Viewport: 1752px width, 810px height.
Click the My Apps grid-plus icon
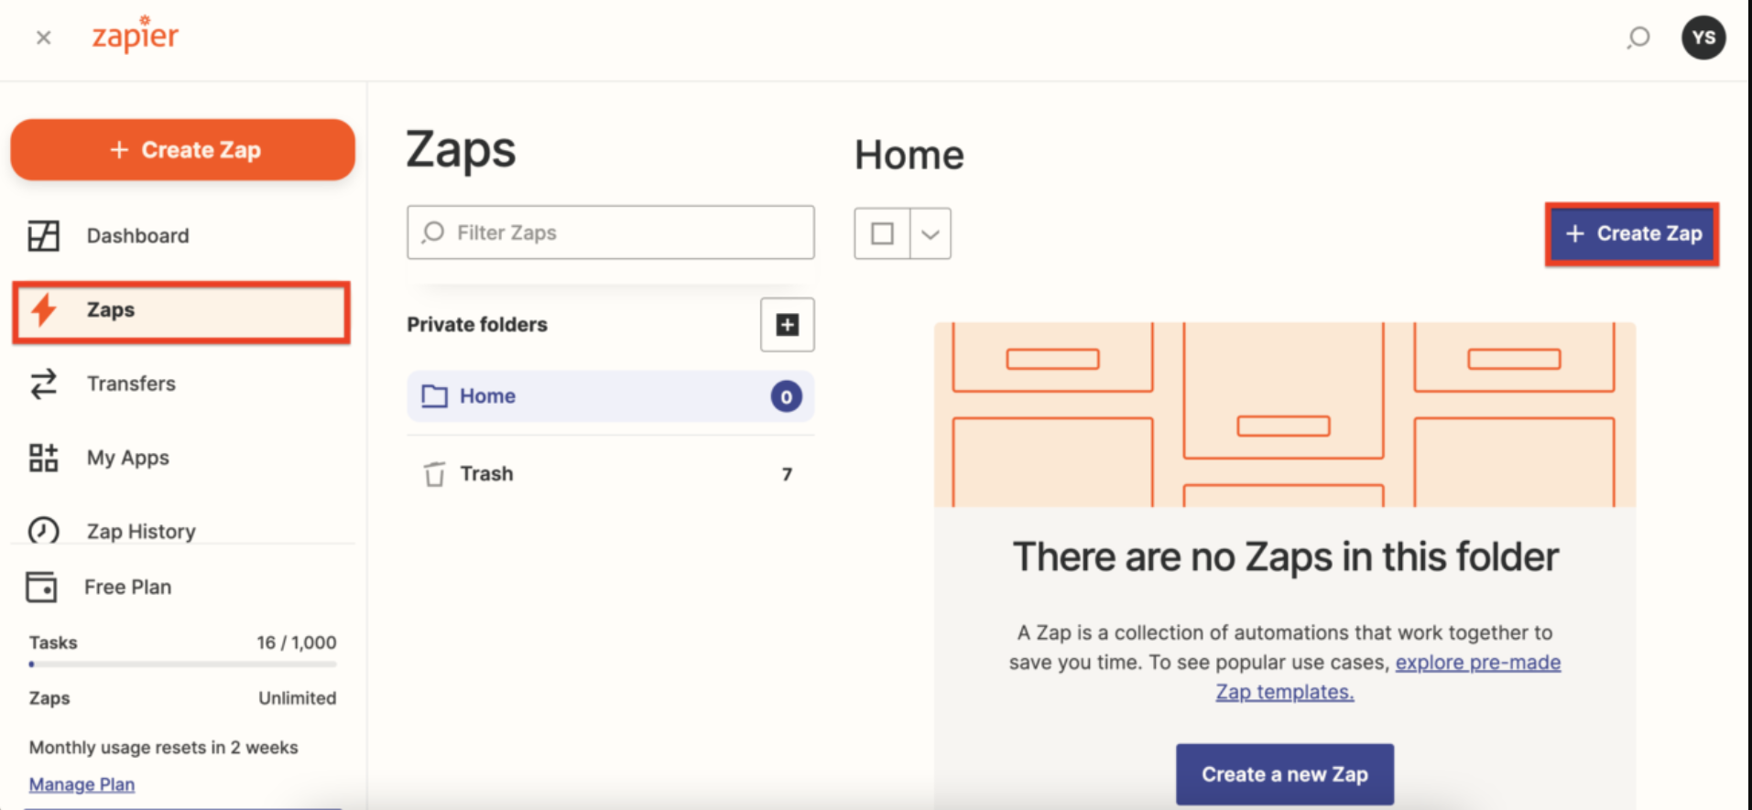coord(43,458)
